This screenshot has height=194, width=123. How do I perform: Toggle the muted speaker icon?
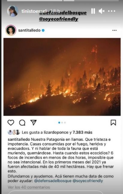pyautogui.click(x=102, y=11)
